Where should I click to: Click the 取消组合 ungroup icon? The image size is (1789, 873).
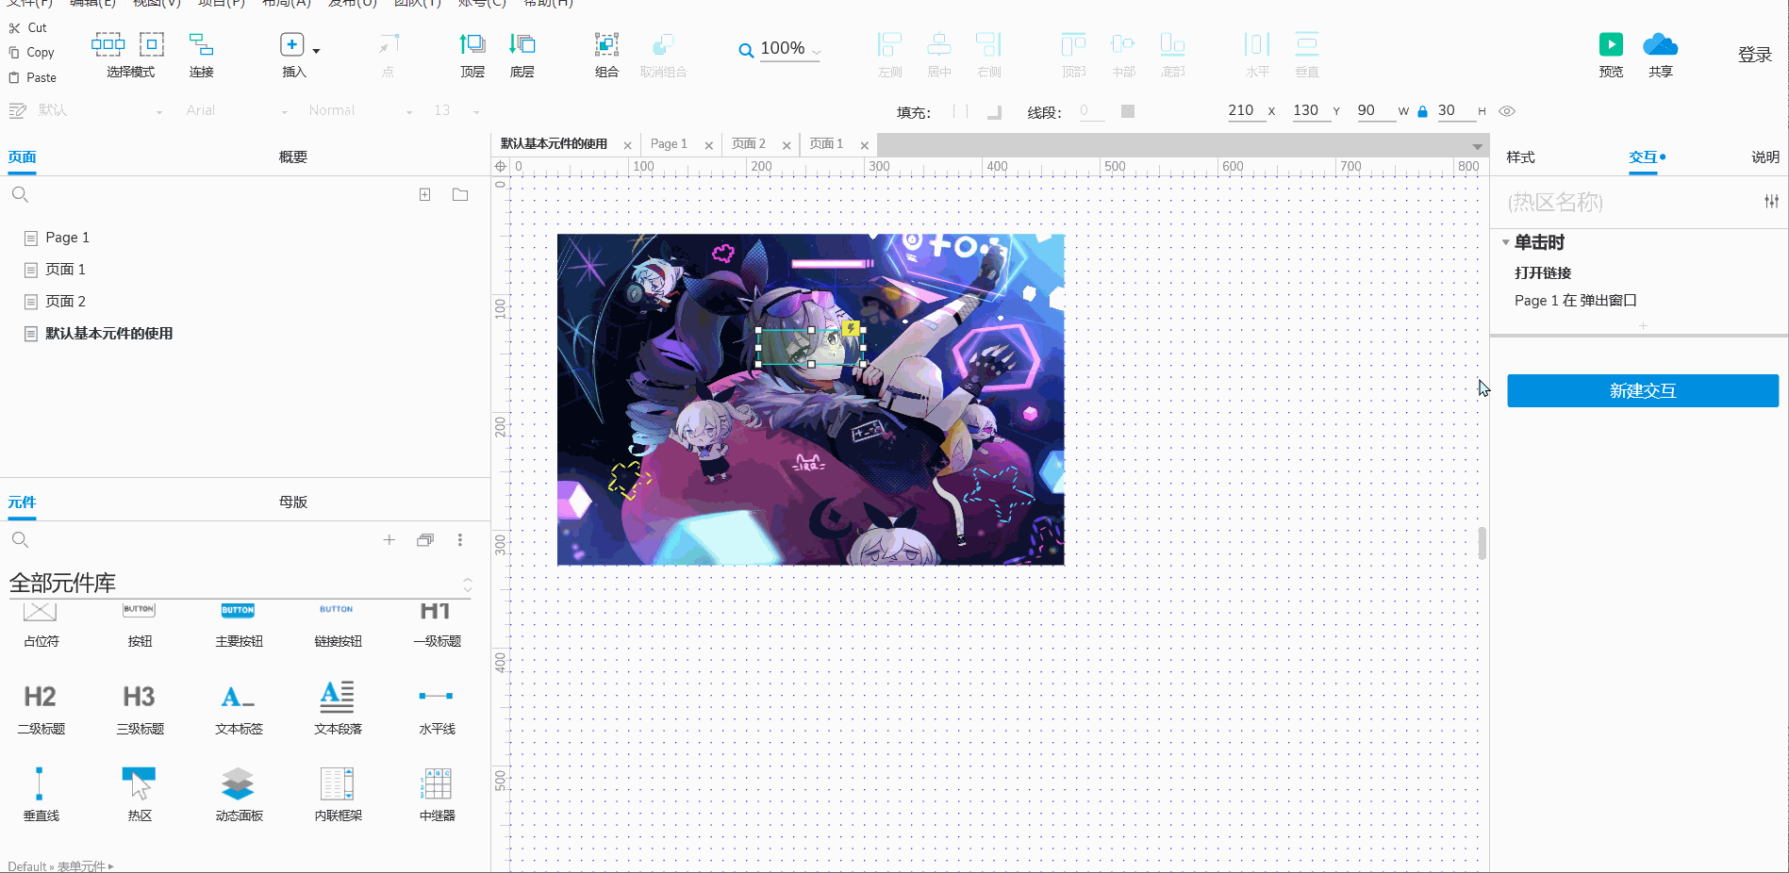663,44
